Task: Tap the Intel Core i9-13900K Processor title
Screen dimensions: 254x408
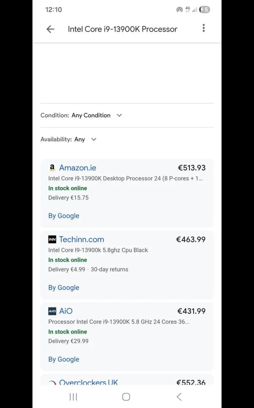Action: 122,29
